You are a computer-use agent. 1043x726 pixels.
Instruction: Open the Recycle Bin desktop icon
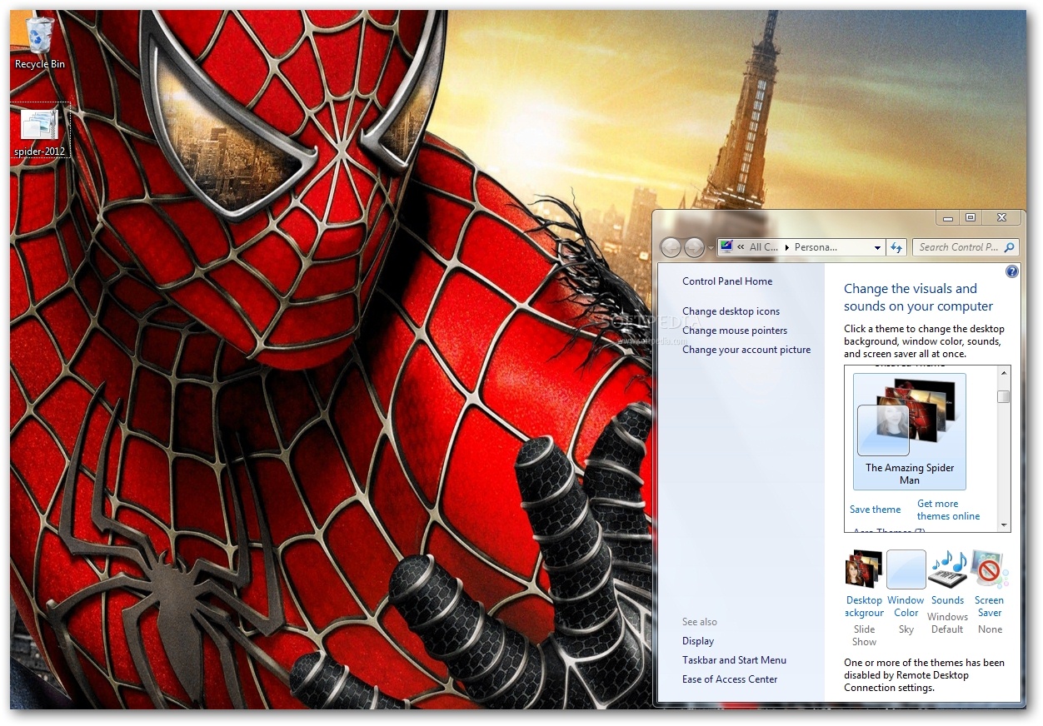[x=39, y=42]
